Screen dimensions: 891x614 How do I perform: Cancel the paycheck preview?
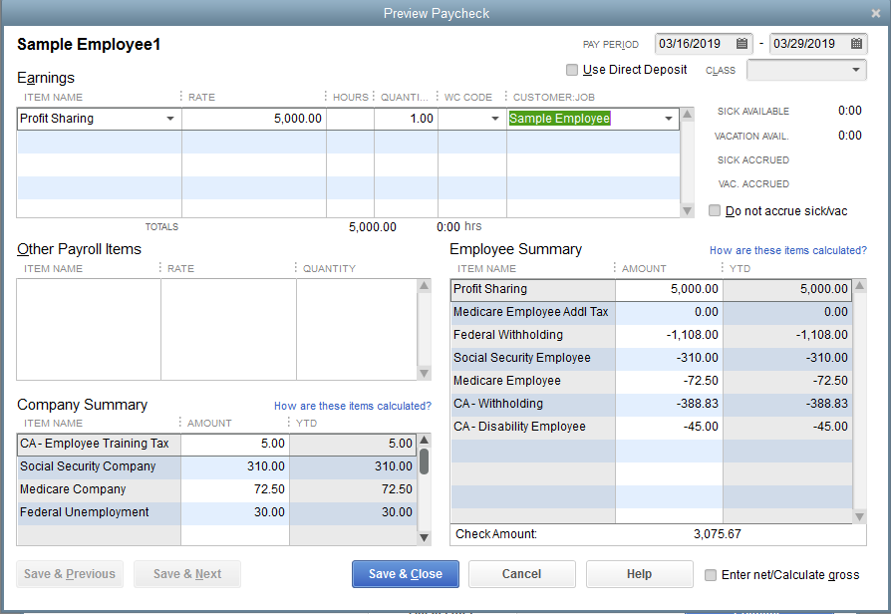(x=521, y=574)
